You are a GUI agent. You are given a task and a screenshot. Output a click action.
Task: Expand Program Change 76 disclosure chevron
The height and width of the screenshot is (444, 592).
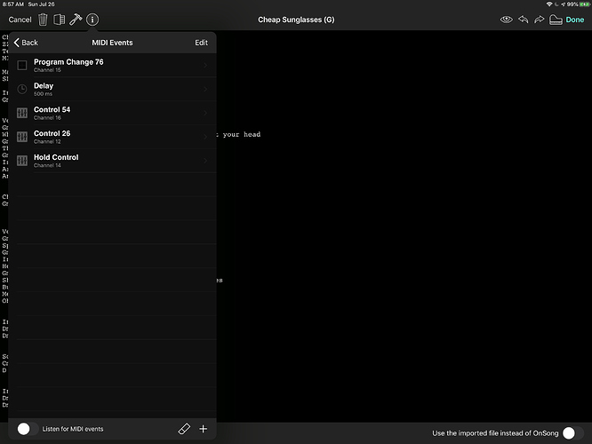click(x=205, y=65)
